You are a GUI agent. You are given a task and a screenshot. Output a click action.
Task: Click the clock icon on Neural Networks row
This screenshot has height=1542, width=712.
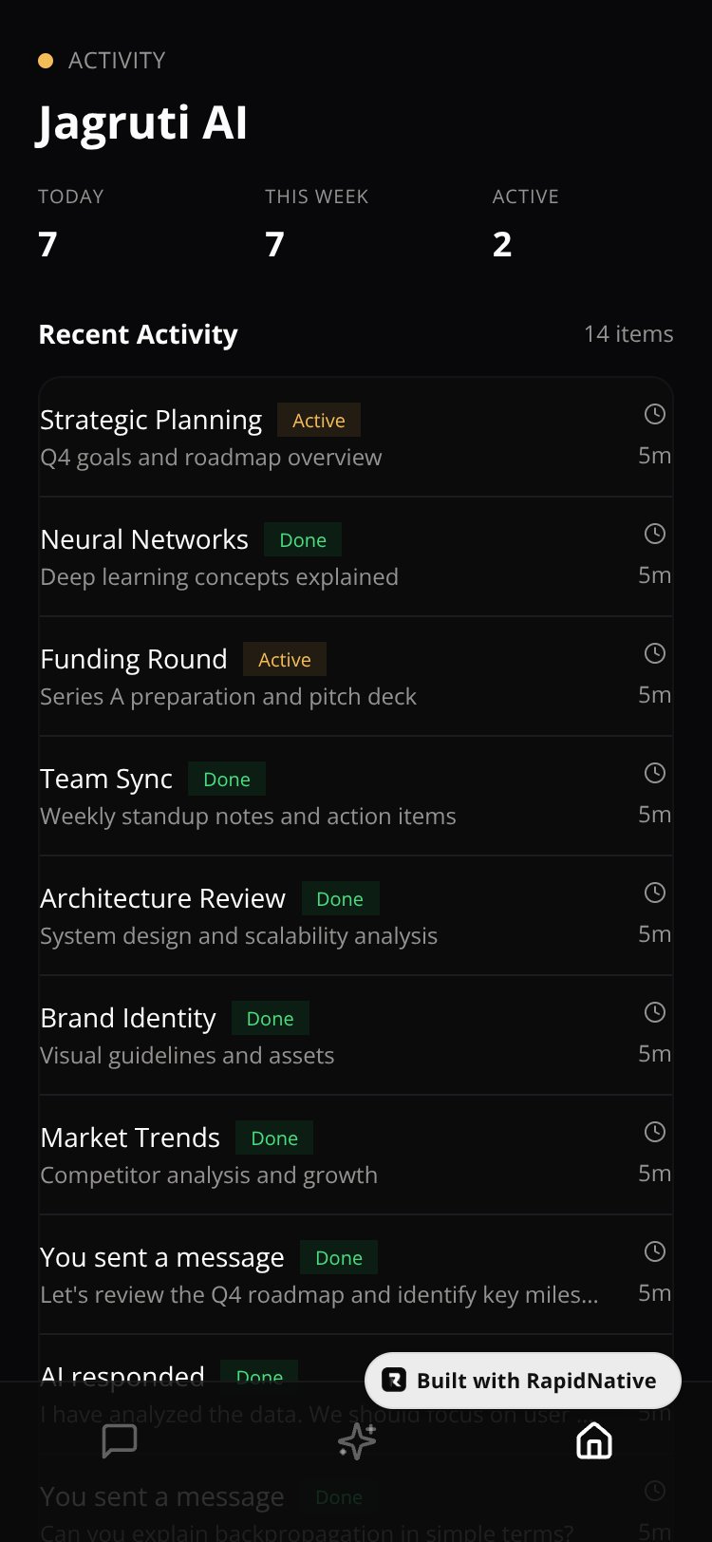click(x=655, y=534)
